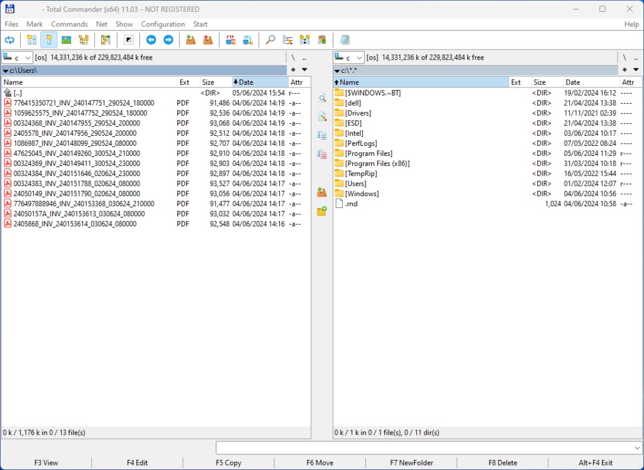Go to root with left panel backslash button
Image resolution: width=644 pixels, height=470 pixels.
[293, 57]
